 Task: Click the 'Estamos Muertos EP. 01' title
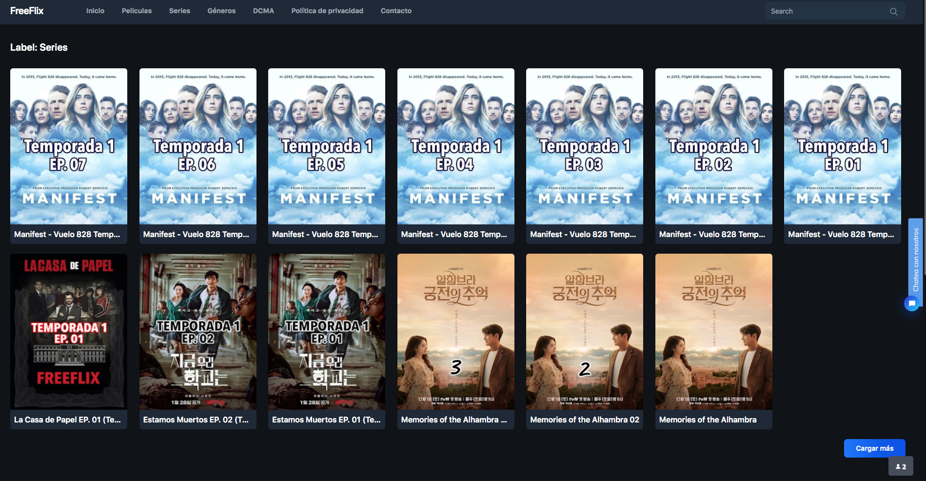(x=326, y=420)
